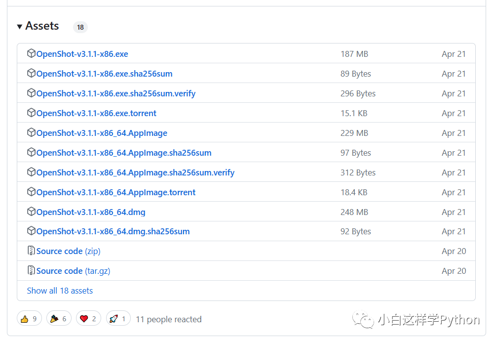The width and height of the screenshot is (496, 343).
Task: Open OpenShot-v3.1.1-x86.exe.sha256sum.verify link
Action: point(116,93)
